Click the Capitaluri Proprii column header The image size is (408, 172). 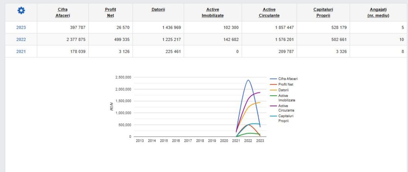tap(323, 12)
